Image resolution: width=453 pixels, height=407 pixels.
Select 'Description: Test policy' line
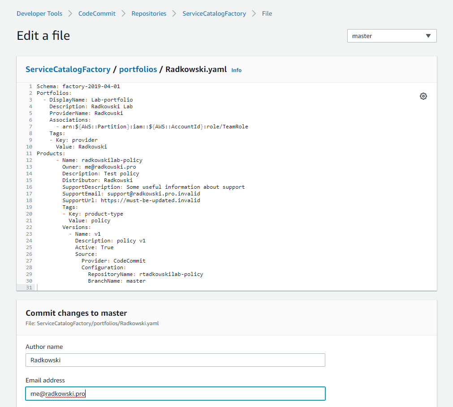(x=100, y=174)
